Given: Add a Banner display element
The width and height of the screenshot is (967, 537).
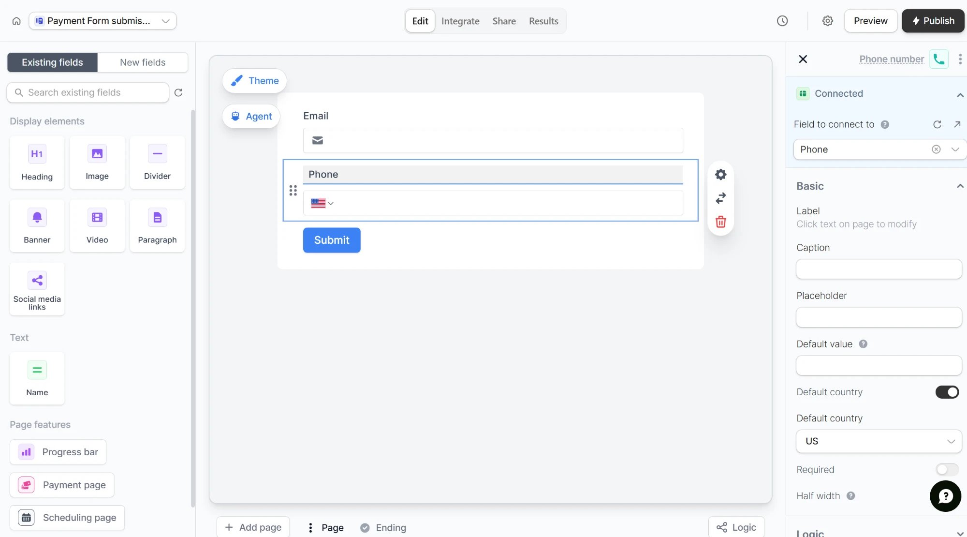Looking at the screenshot, I should pyautogui.click(x=37, y=225).
